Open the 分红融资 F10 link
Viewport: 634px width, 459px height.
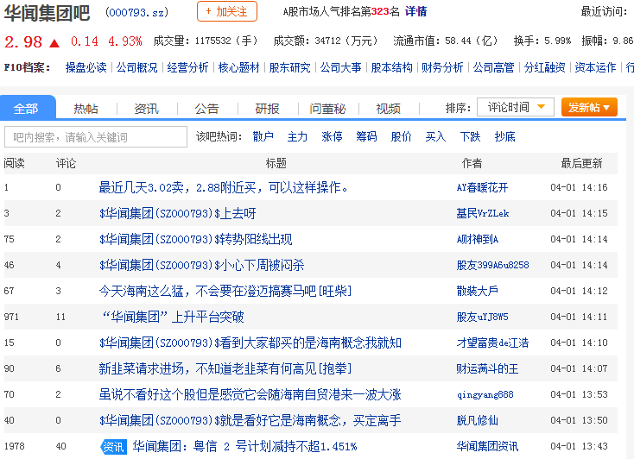click(544, 67)
